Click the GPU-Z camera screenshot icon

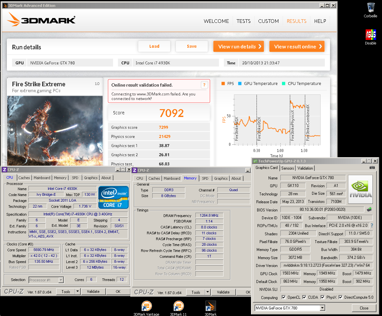tap(372, 168)
